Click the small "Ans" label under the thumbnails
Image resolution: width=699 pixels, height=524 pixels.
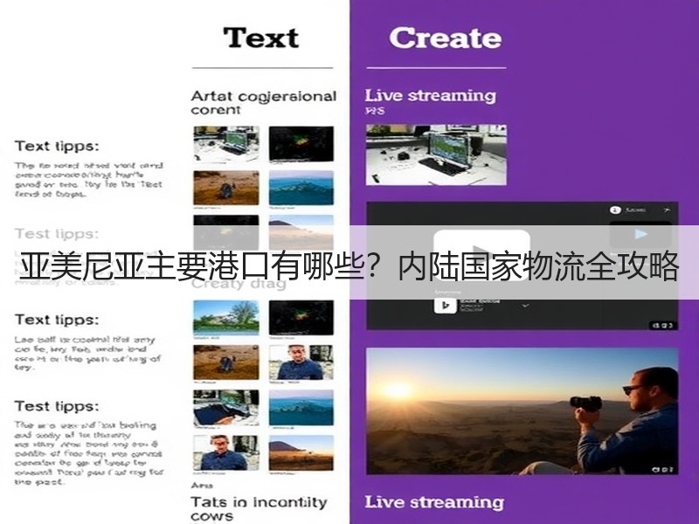coord(202,486)
